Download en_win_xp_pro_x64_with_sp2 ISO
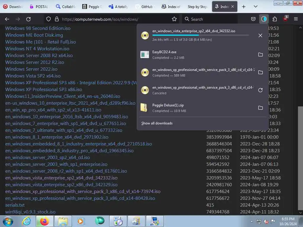The width and height of the screenshot is (303, 227). click(53, 110)
